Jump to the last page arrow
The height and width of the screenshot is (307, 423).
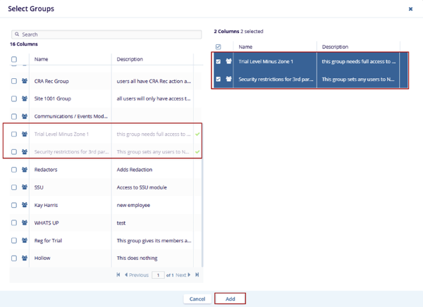(x=197, y=275)
